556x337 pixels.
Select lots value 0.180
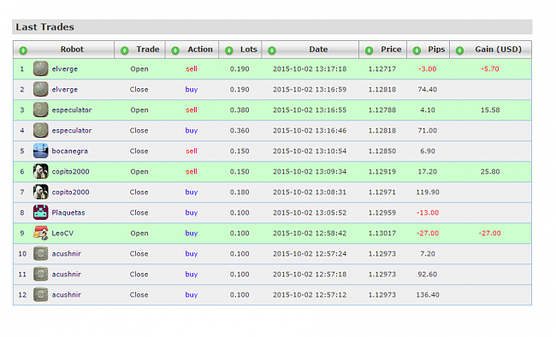tap(240, 192)
